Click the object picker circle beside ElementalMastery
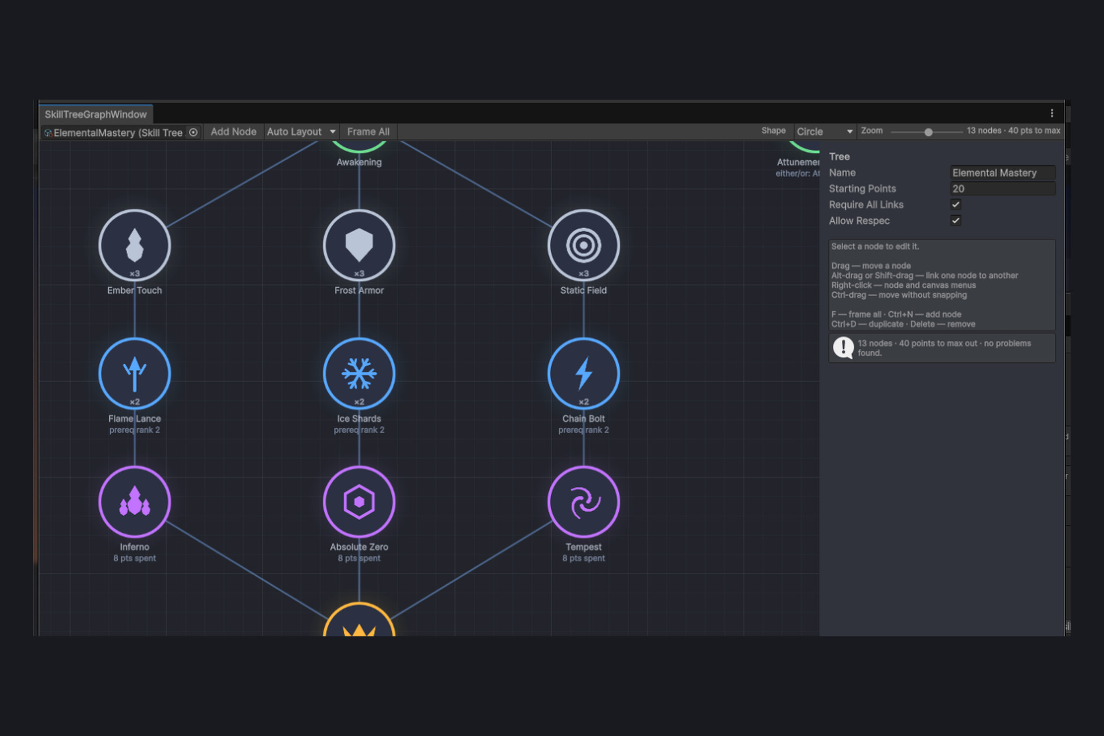The height and width of the screenshot is (736, 1104). [x=193, y=132]
